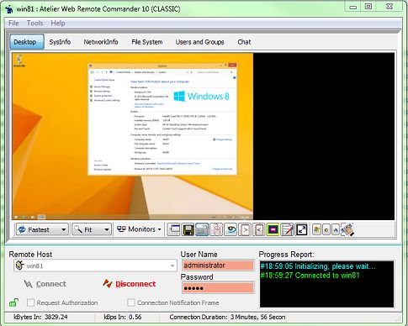408x326 pixels.
Task: Click the app icon in the title bar
Action: [9, 8]
